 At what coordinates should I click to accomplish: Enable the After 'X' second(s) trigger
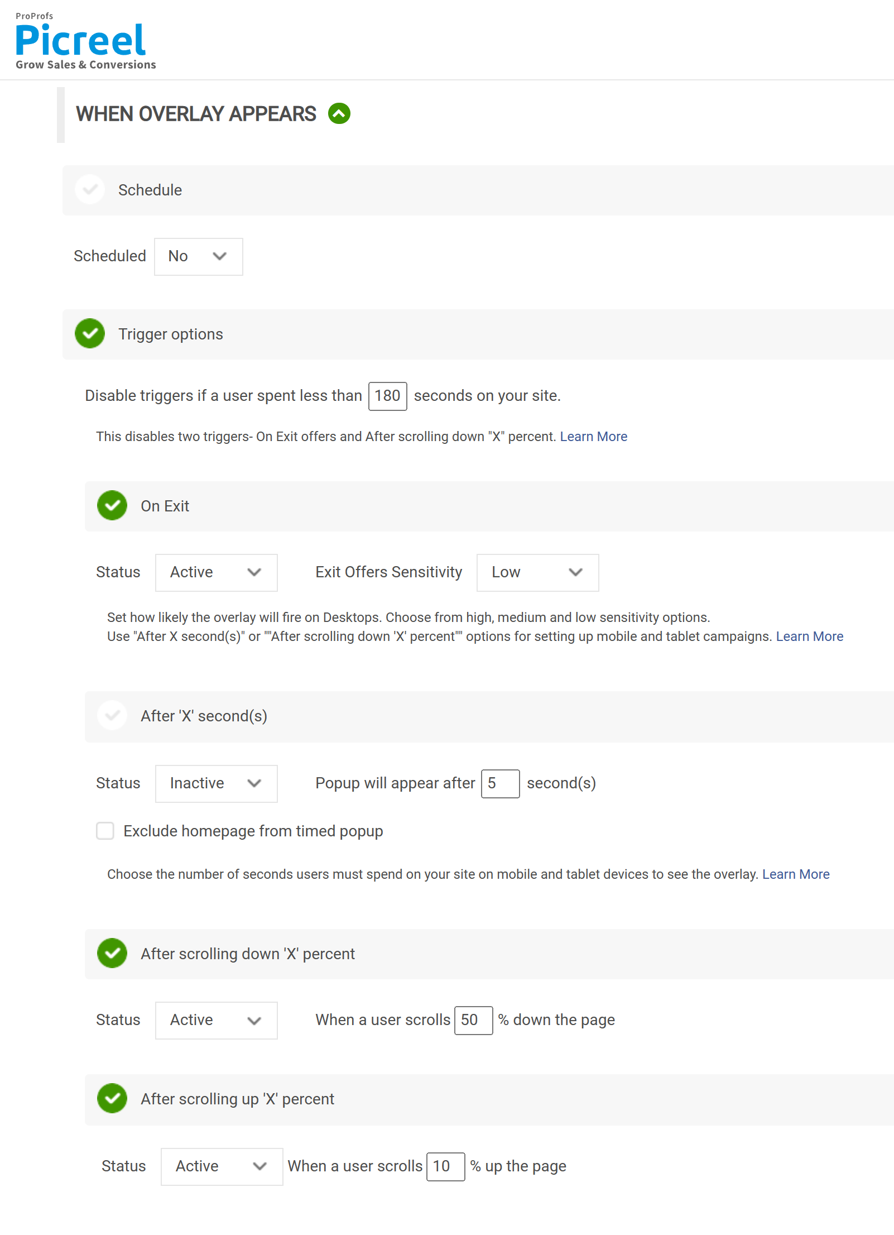coord(112,716)
